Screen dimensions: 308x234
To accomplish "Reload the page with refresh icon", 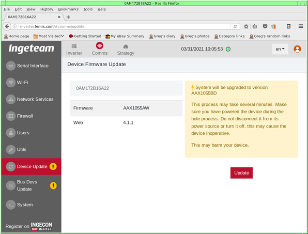I will pyautogui.click(x=235, y=26).
